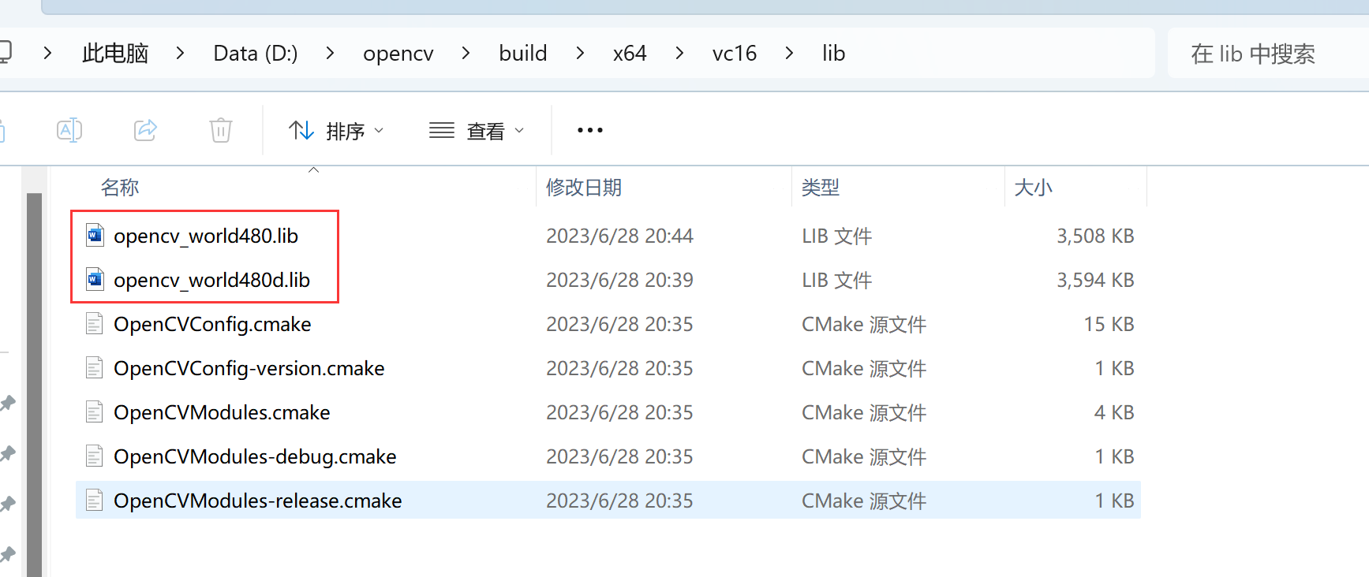Sort by 修改日期 column header
Screen dimensions: 1369x577
[x=584, y=188]
